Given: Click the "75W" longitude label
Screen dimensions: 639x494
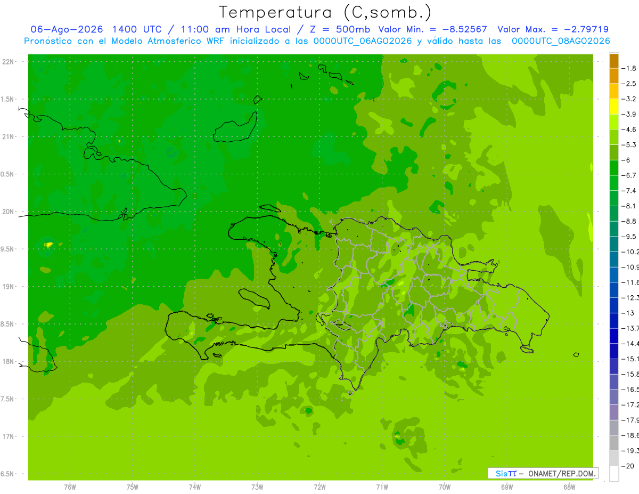Looking at the screenshot, I should [133, 487].
